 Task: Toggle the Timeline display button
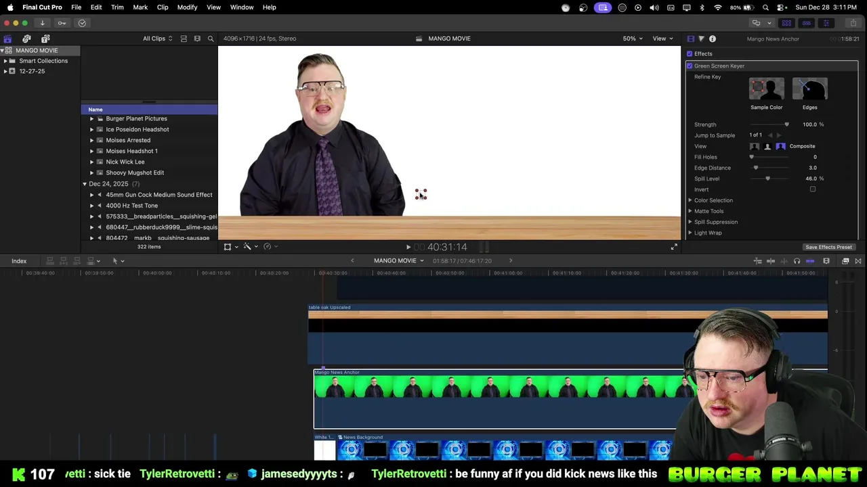click(x=806, y=23)
